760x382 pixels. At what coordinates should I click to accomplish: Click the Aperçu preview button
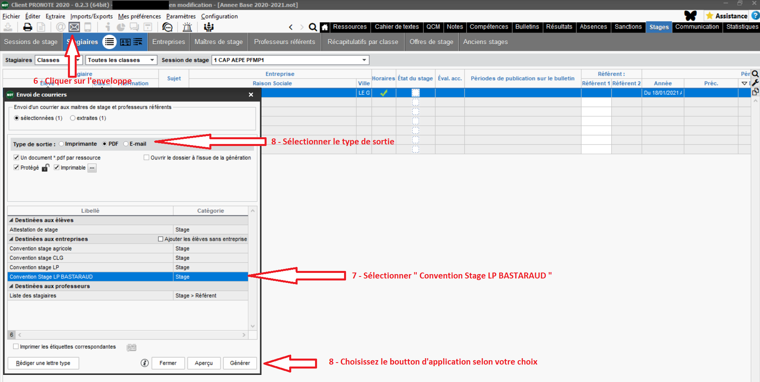point(203,363)
